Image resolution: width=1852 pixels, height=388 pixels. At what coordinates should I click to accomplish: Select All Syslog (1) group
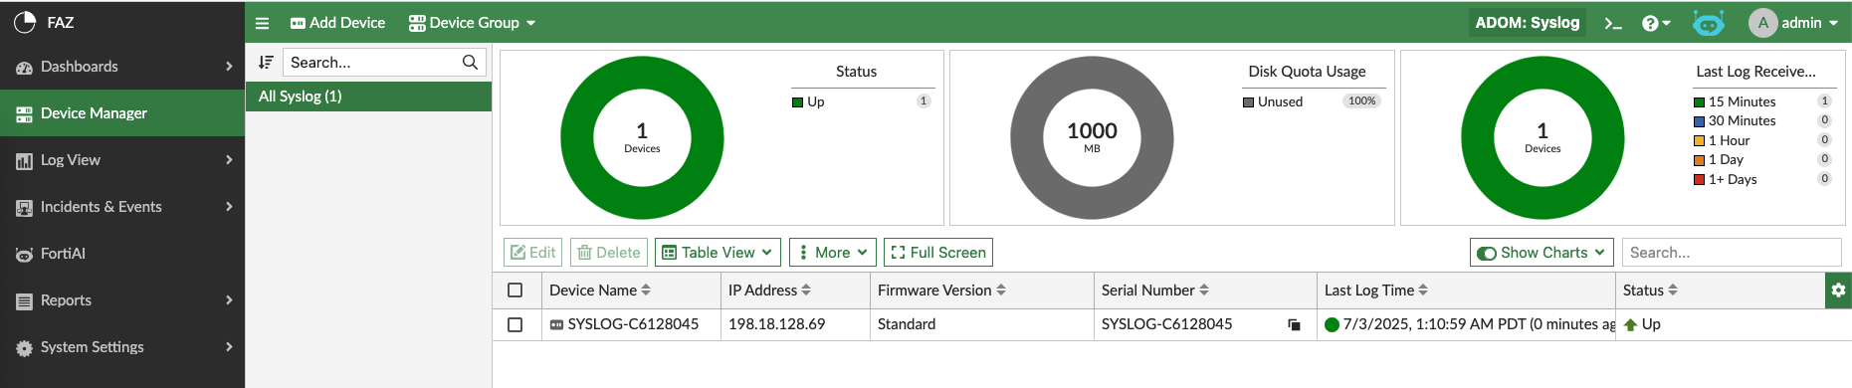pos(368,97)
